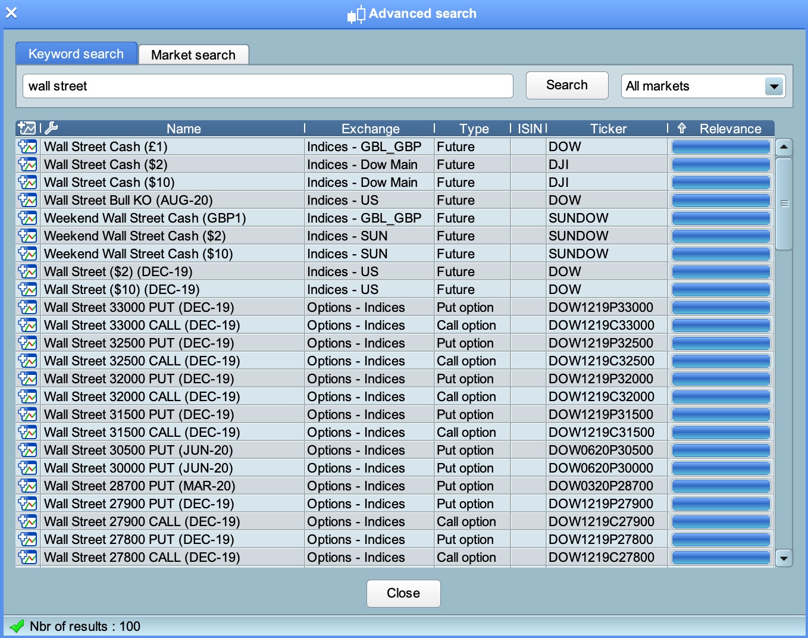Click the Close button at the bottom

click(x=403, y=593)
